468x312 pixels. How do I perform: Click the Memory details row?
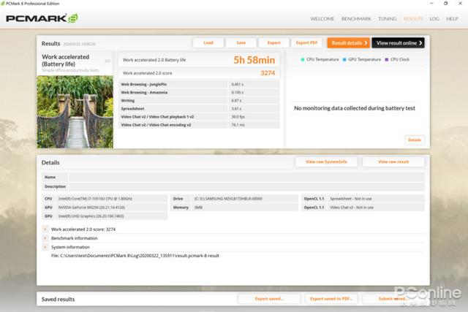click(x=235, y=208)
